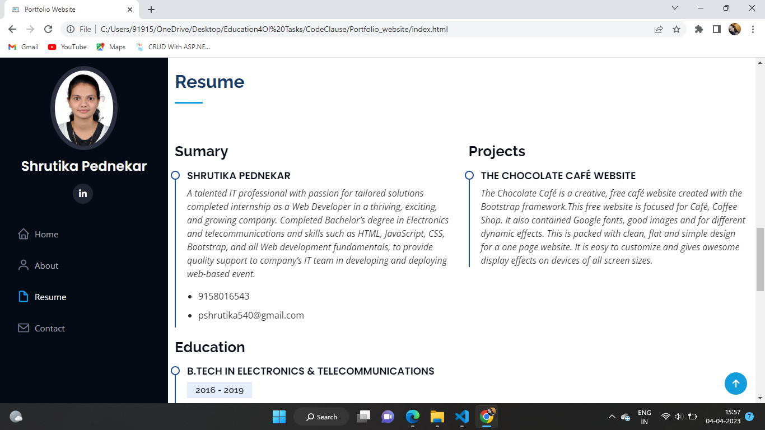Open the browser tab search chevron
This screenshot has width=765, height=430.
tap(674, 9)
